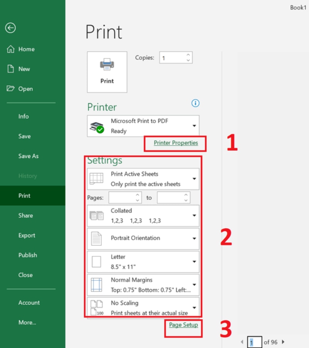309x348 pixels.
Task: Switch to the Share tab
Action: point(25,216)
